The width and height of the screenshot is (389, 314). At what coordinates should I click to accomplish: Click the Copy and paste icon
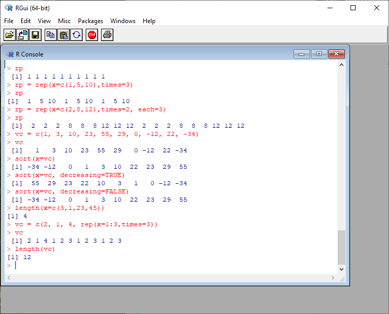coord(76,35)
